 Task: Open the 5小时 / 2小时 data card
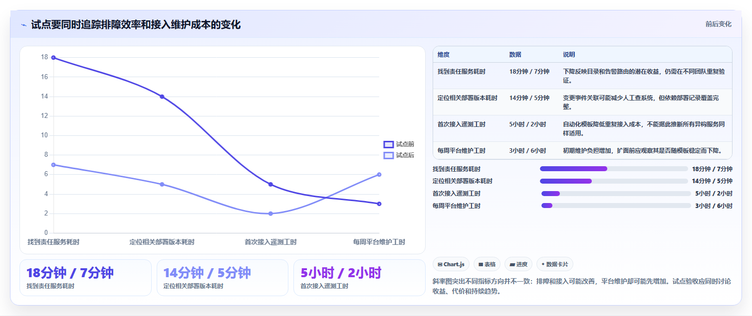click(x=359, y=278)
